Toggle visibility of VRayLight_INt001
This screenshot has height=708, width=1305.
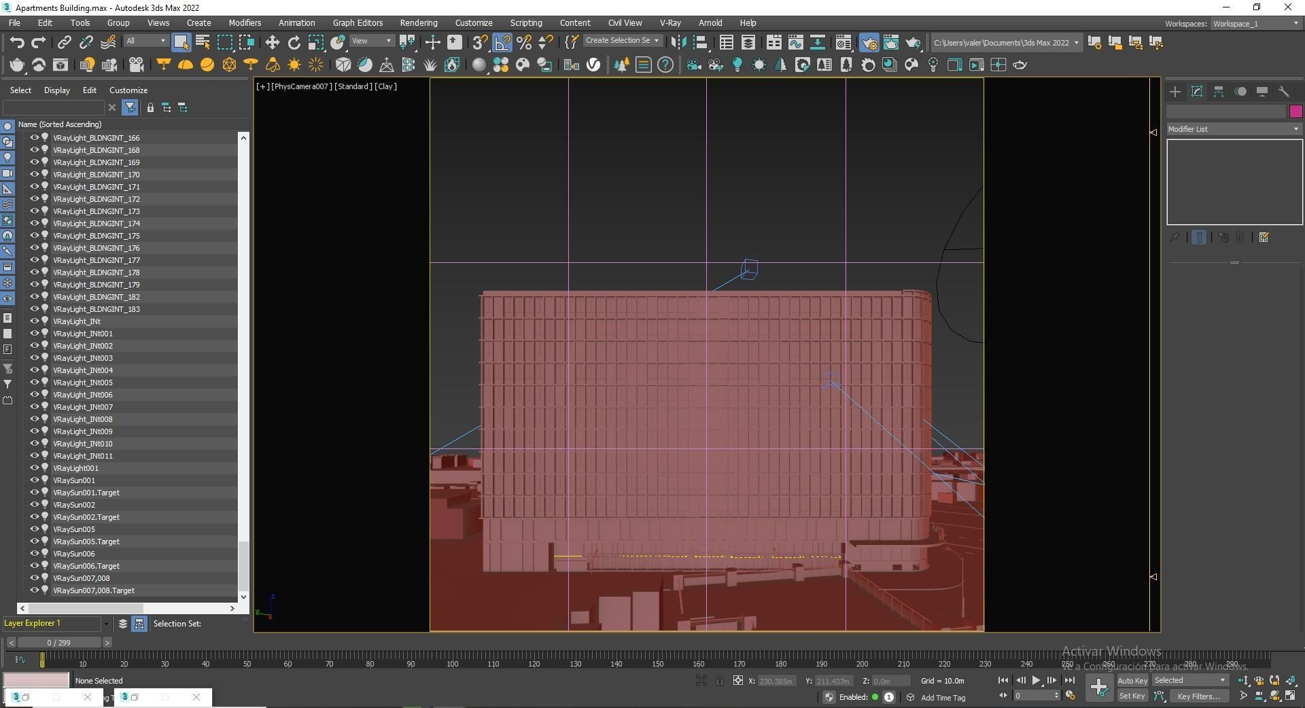click(34, 333)
